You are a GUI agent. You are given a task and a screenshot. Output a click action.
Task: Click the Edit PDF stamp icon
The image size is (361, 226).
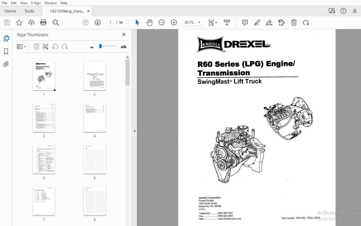click(x=282, y=23)
